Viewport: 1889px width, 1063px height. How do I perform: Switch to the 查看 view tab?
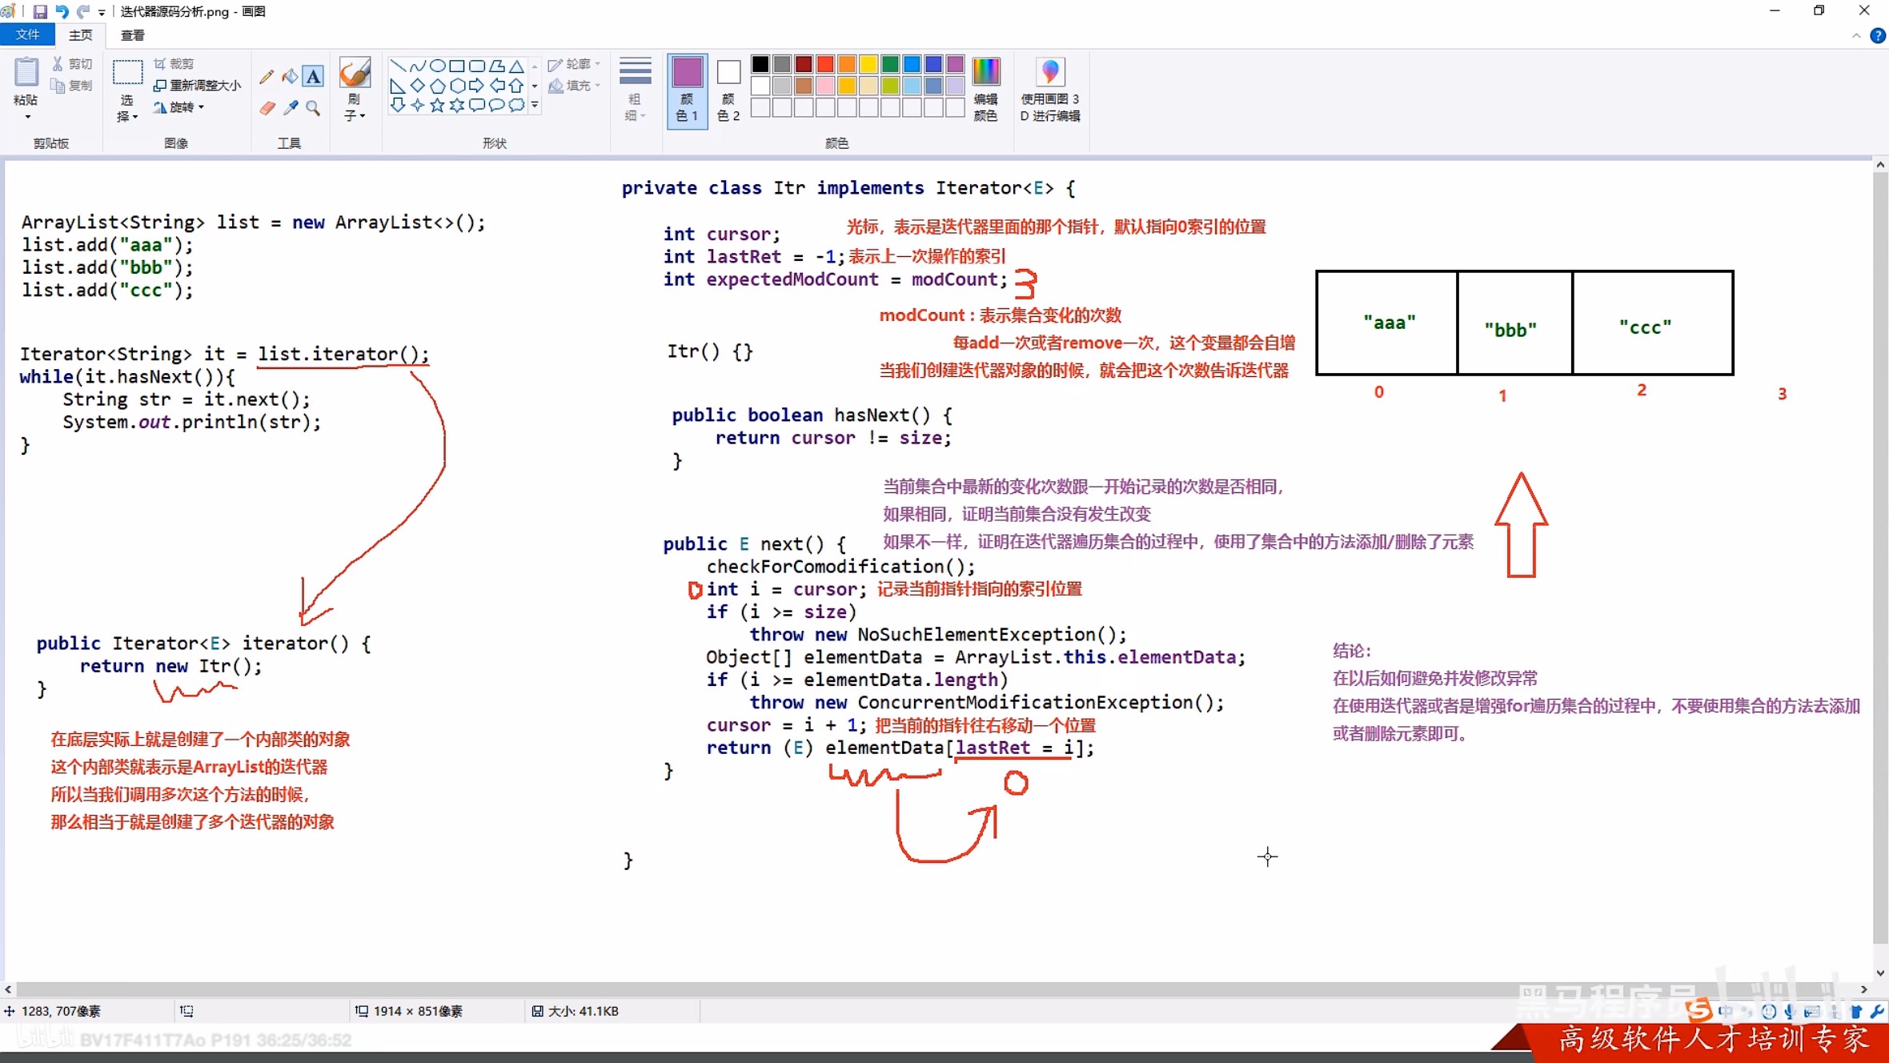point(132,35)
